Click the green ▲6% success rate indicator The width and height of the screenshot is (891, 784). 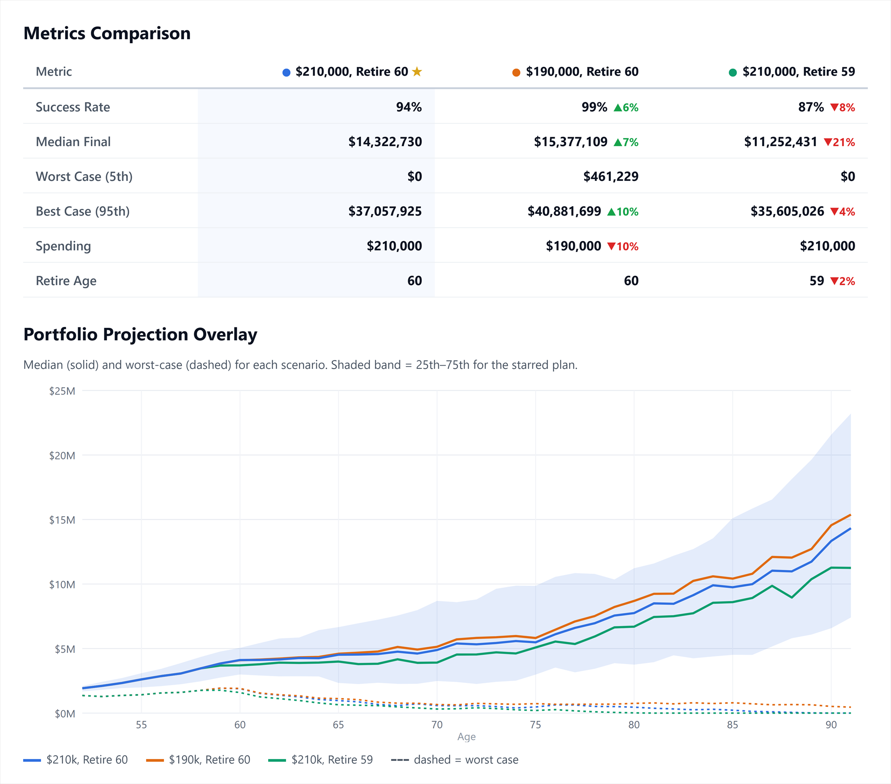coord(626,107)
